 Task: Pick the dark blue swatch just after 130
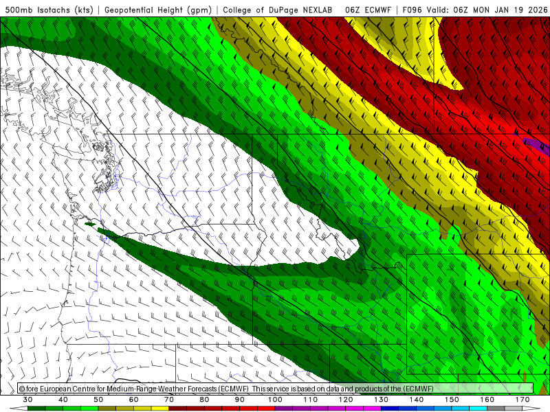[390, 409]
